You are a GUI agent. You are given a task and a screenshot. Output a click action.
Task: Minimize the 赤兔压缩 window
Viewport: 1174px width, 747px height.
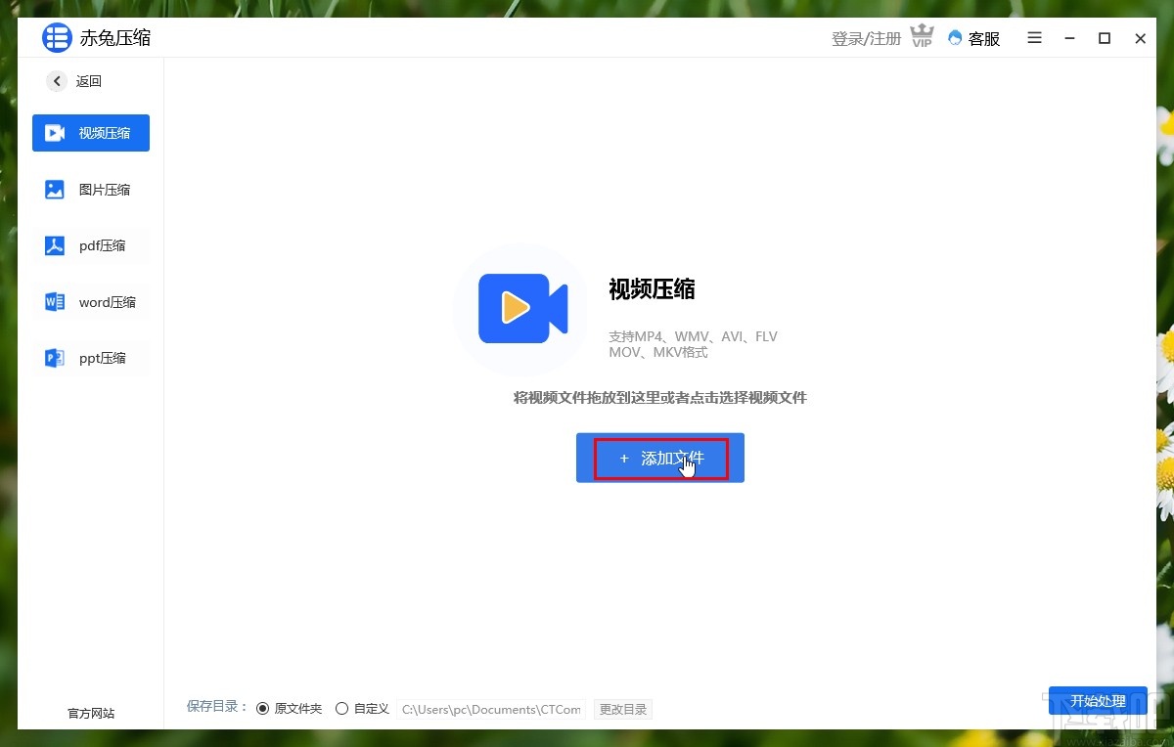1069,38
